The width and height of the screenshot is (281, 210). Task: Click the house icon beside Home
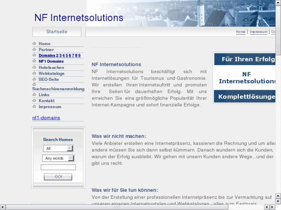pyautogui.click(x=34, y=44)
